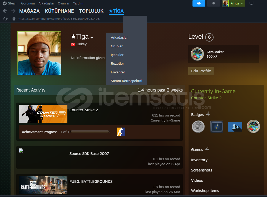267x197 pixels.
Task: Open the Badges link in sidebar
Action: click(197, 115)
